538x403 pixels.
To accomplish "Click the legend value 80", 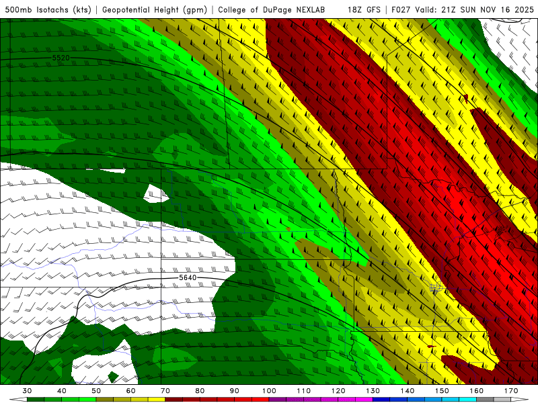I will click(x=200, y=391).
